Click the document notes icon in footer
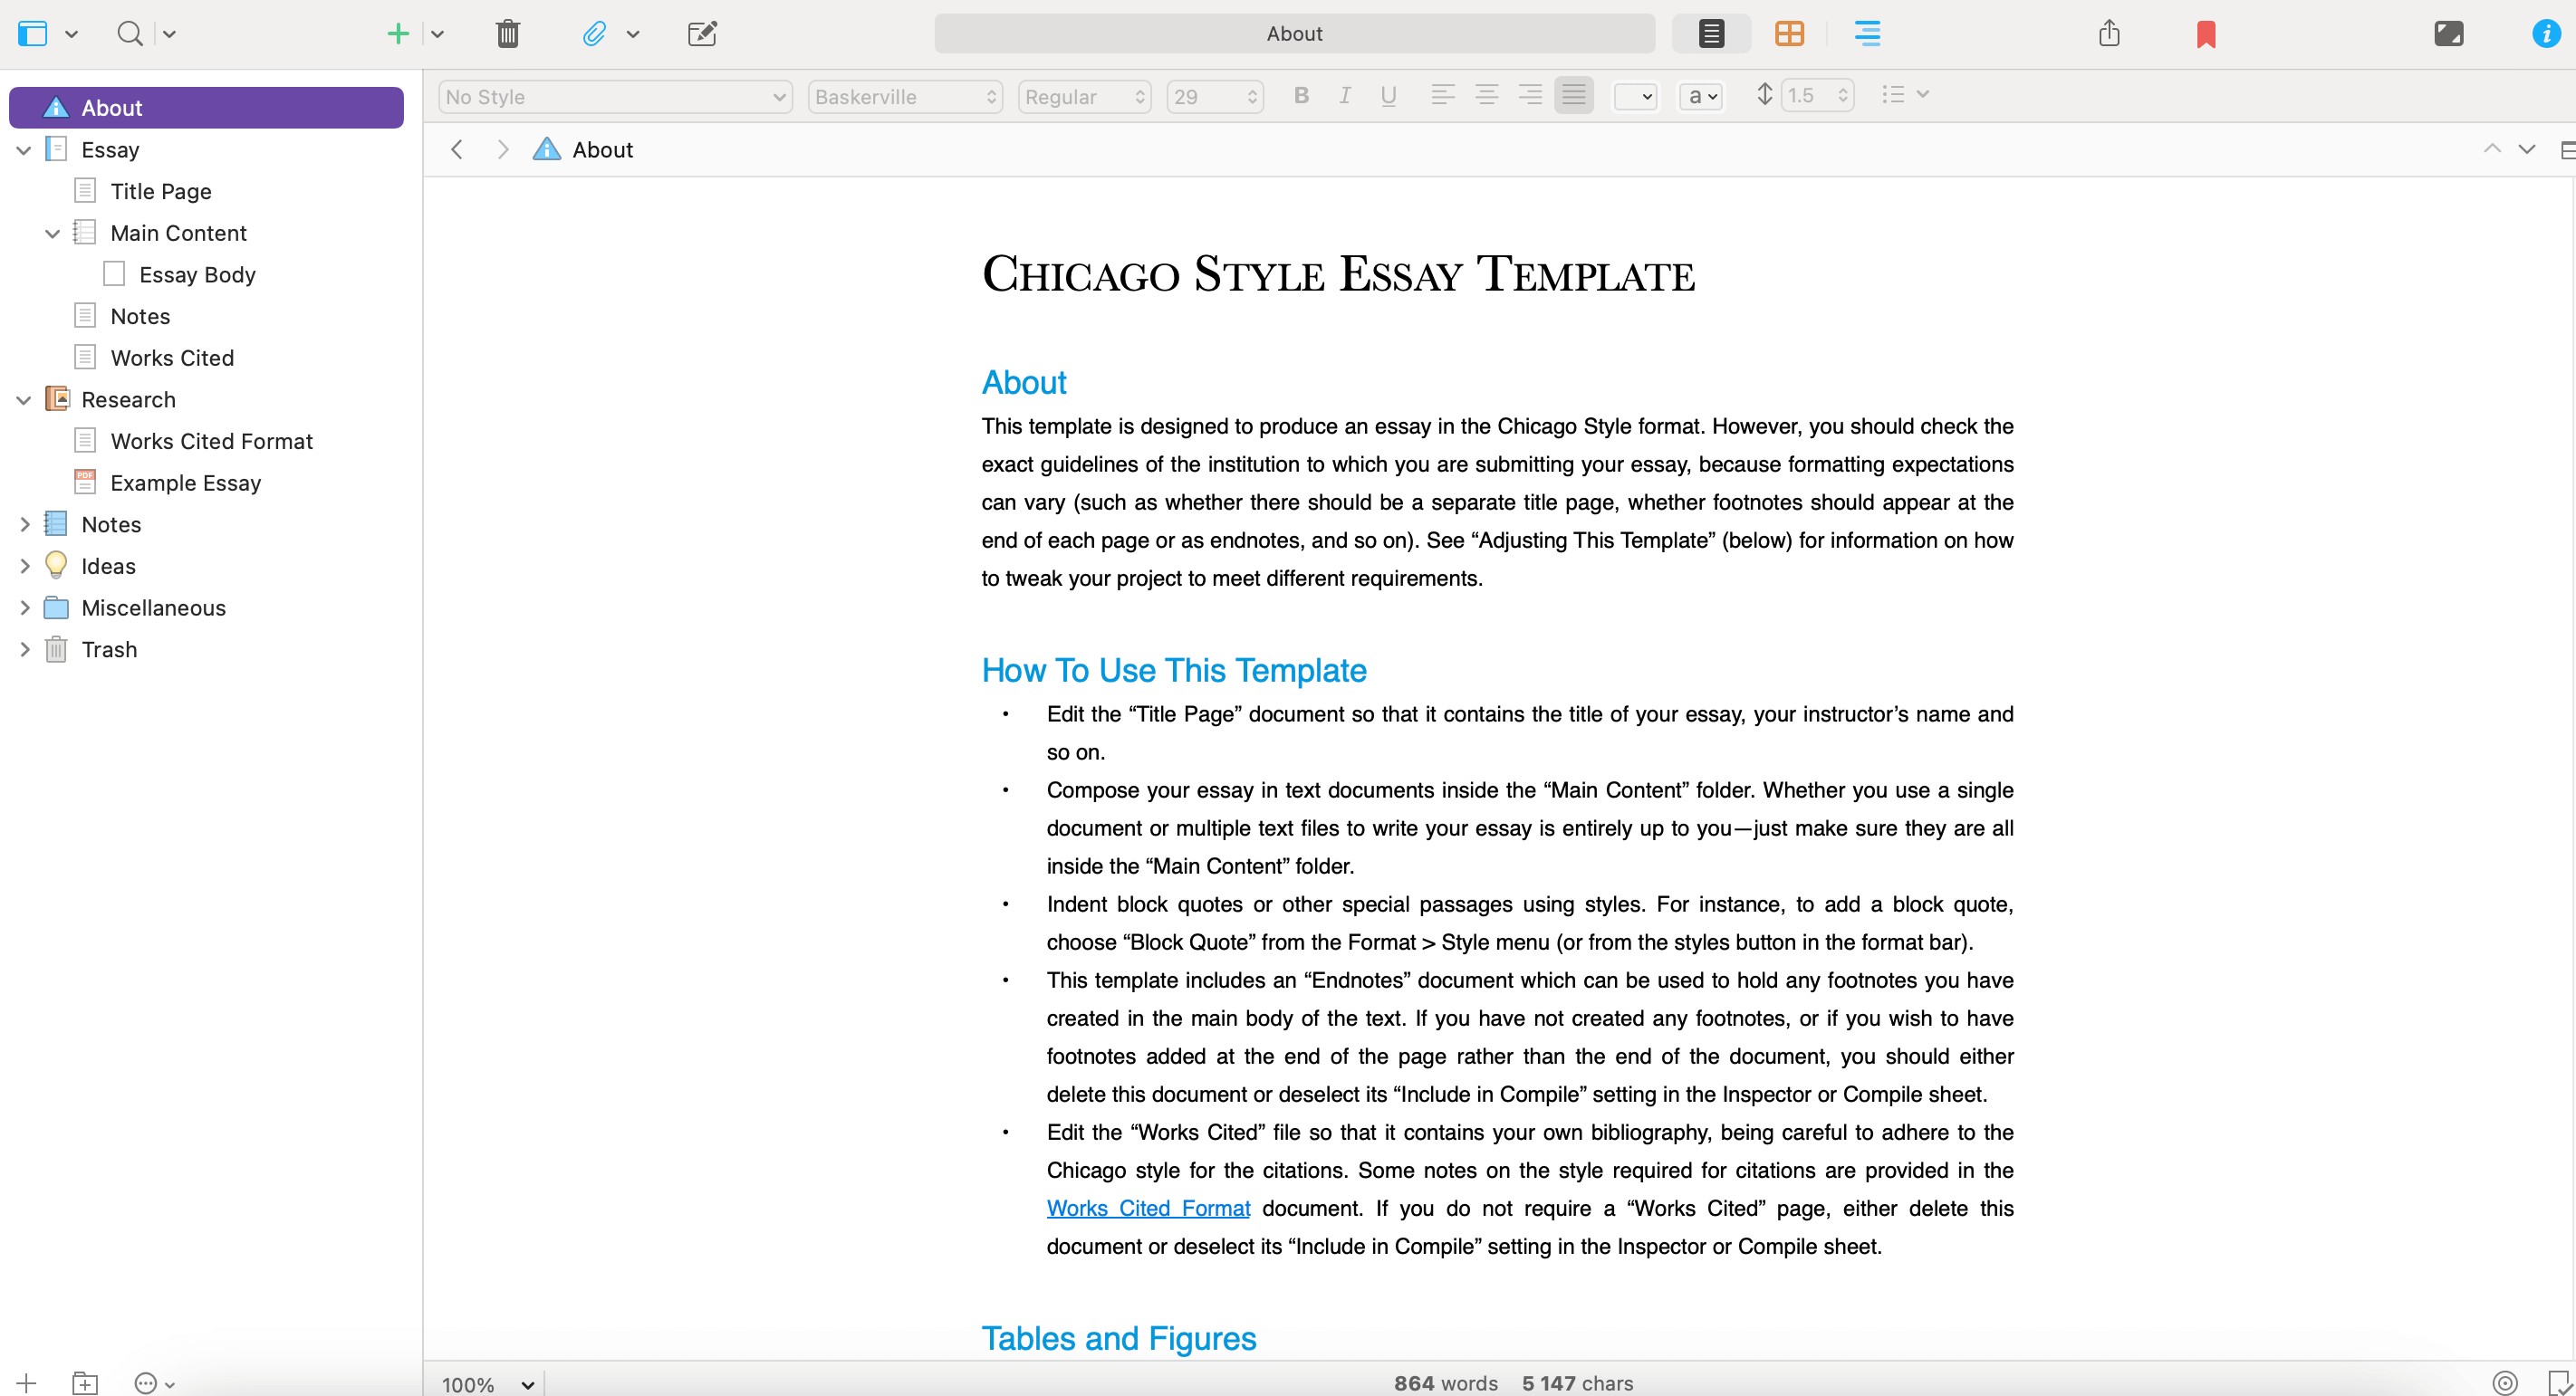This screenshot has width=2576, height=1396. pos(2559,1383)
